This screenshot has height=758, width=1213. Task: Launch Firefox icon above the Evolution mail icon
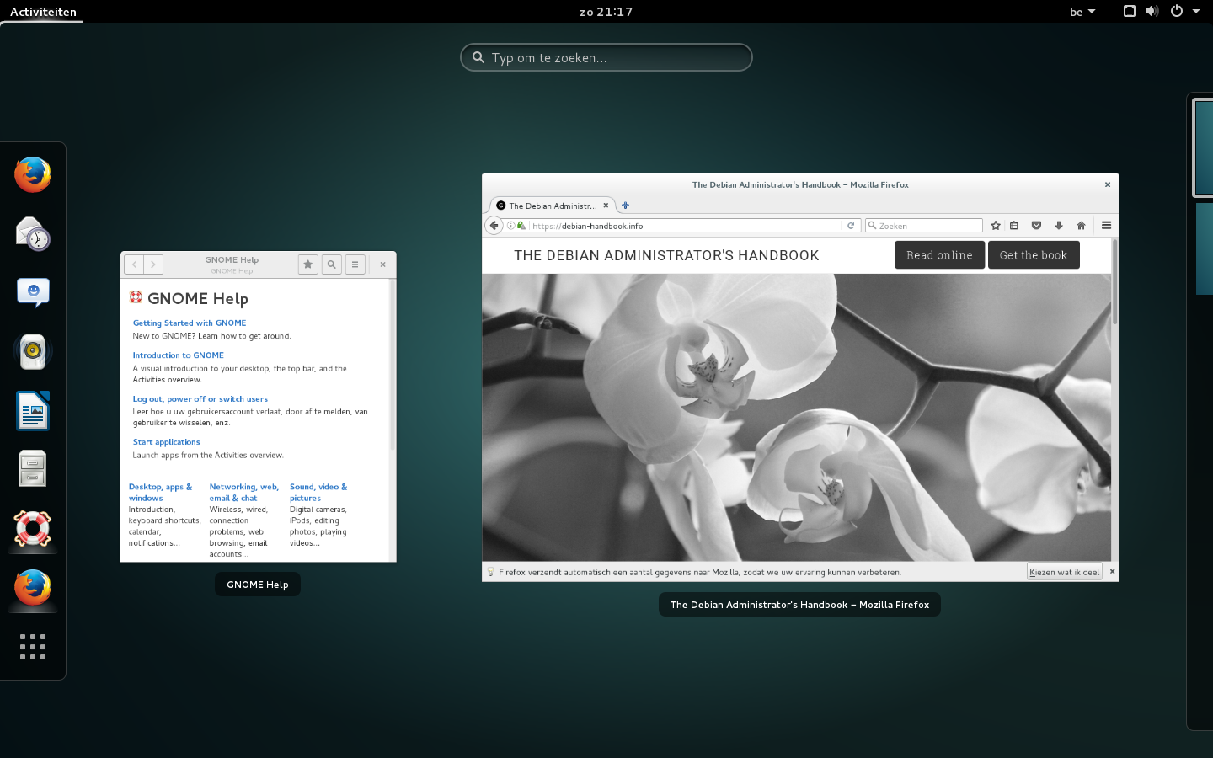pyautogui.click(x=33, y=175)
